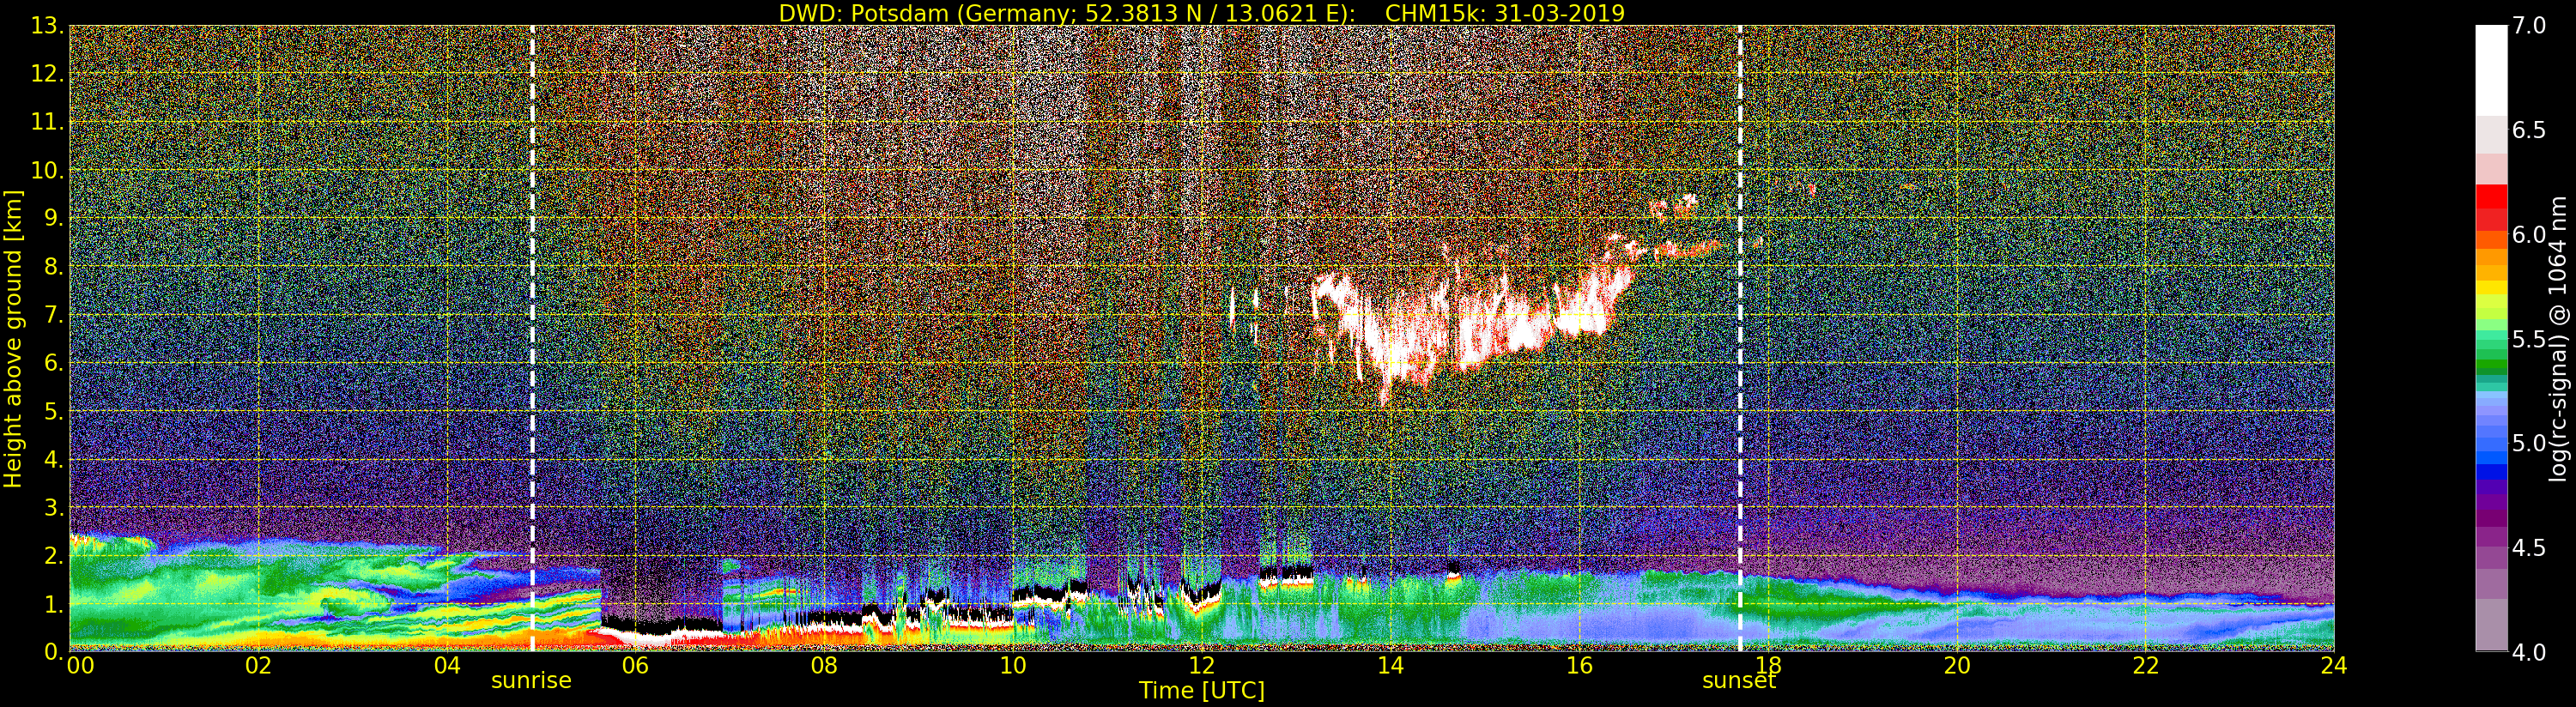2576x707 pixels.
Task: Click the 'Time [UTC]' x-axis label
Action: pos(1201,691)
